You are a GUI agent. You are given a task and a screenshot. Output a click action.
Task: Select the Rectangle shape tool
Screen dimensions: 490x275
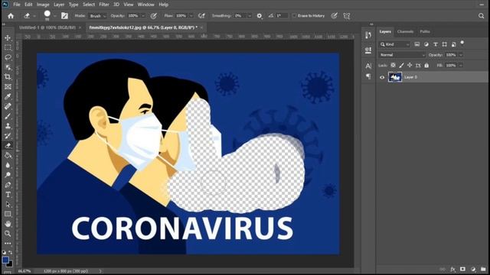coord(8,214)
